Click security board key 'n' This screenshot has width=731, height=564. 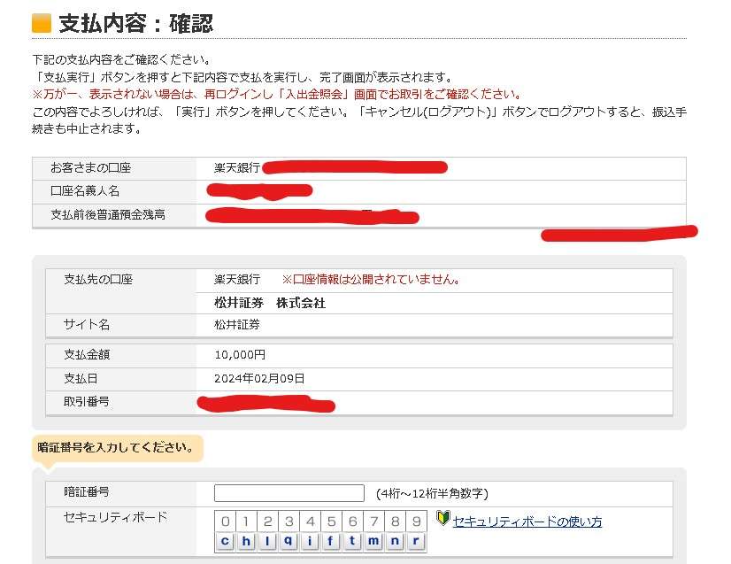pyautogui.click(x=395, y=541)
